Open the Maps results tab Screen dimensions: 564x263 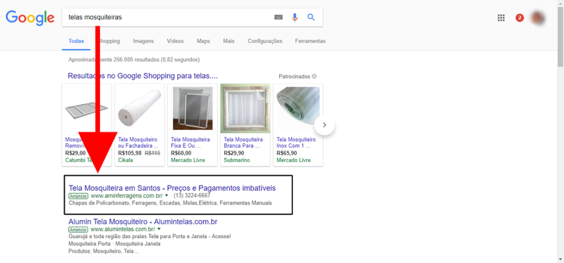(x=203, y=41)
